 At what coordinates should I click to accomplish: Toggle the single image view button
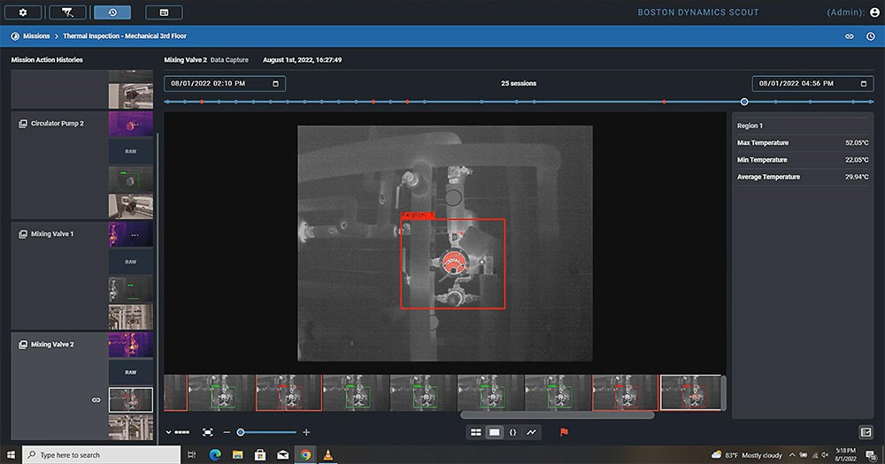click(495, 432)
